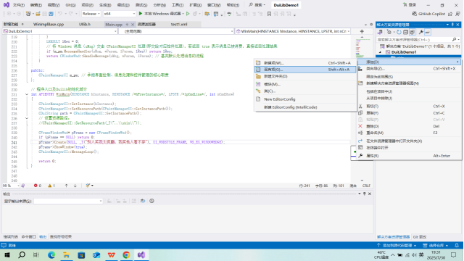Viewport: 464px width, 261px height.
Task: Select 在文件资源管理器中打开文件夹(X)
Action: 409,141
